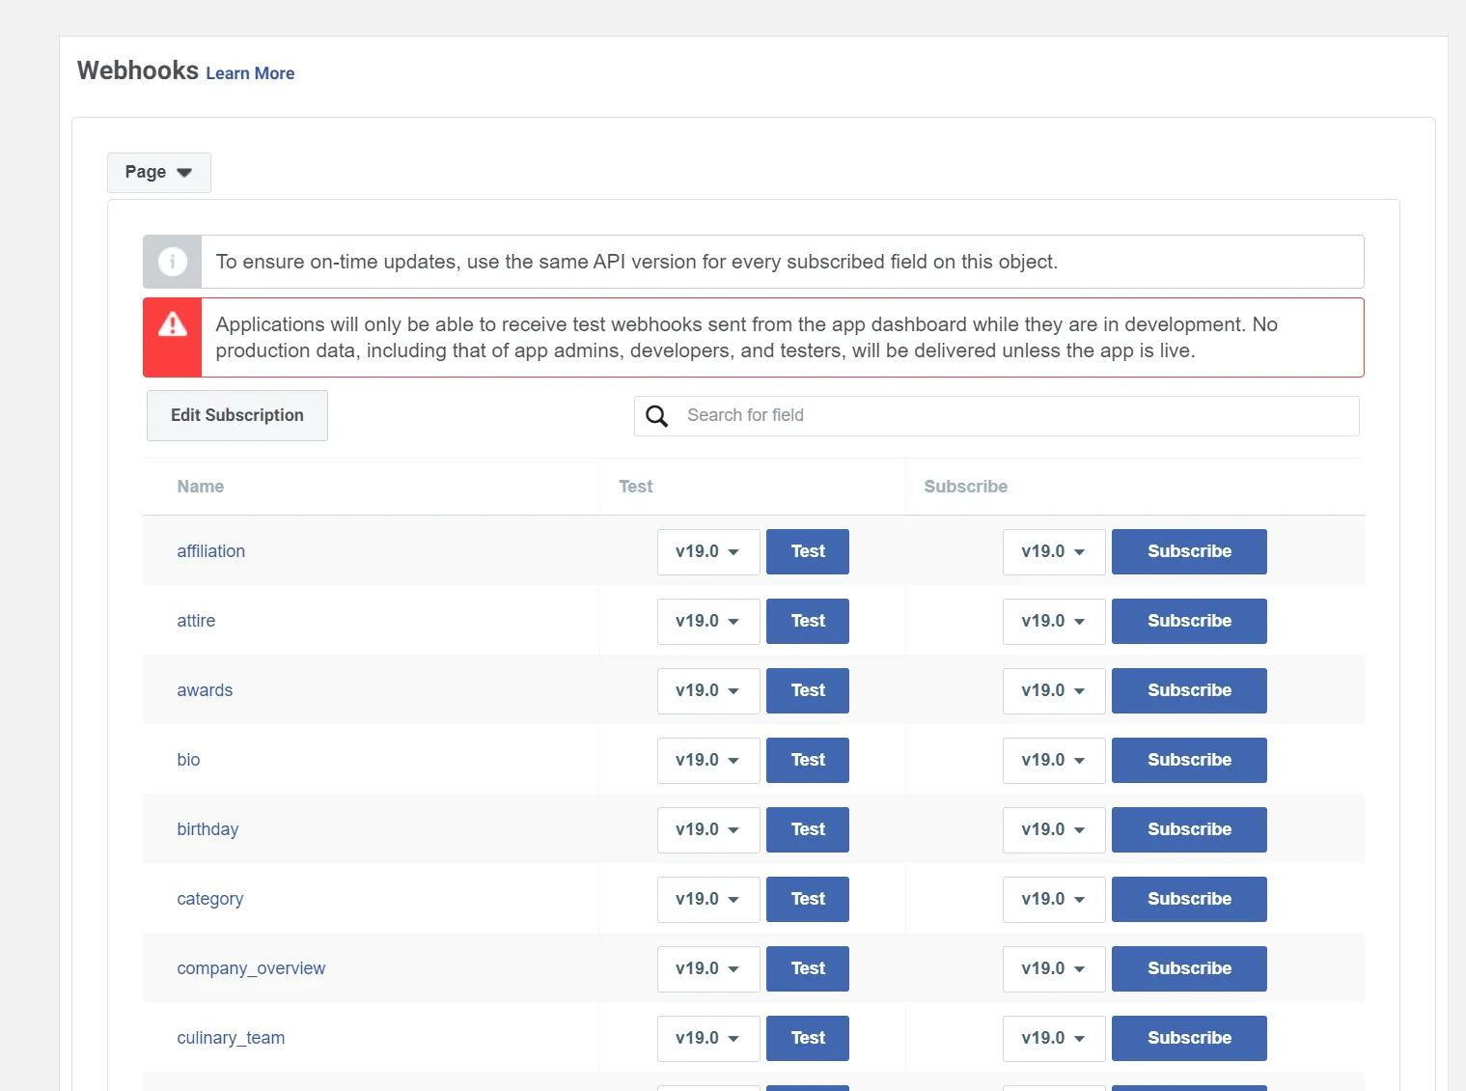Click the Name column header
The width and height of the screenshot is (1466, 1091).
point(201,487)
